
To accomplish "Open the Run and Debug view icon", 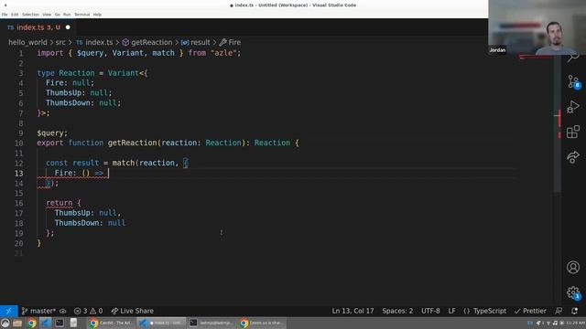I will [x=573, y=107].
